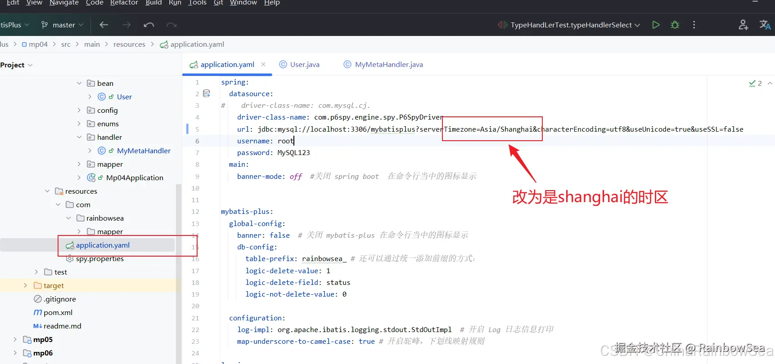Click the resources breadcrumb segment
This screenshot has width=775, height=364.
(x=129, y=44)
